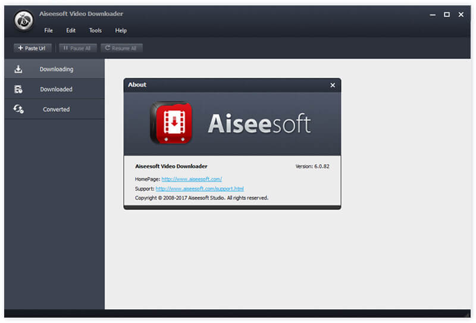Open the Tools menu
Image resolution: width=476 pixels, height=323 pixels.
click(95, 30)
